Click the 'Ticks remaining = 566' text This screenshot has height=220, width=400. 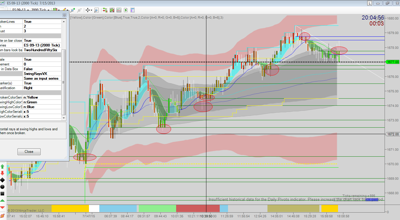tap(359, 196)
